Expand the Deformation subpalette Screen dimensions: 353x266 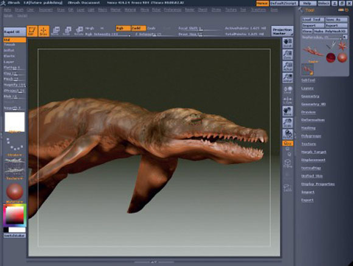[313, 120]
